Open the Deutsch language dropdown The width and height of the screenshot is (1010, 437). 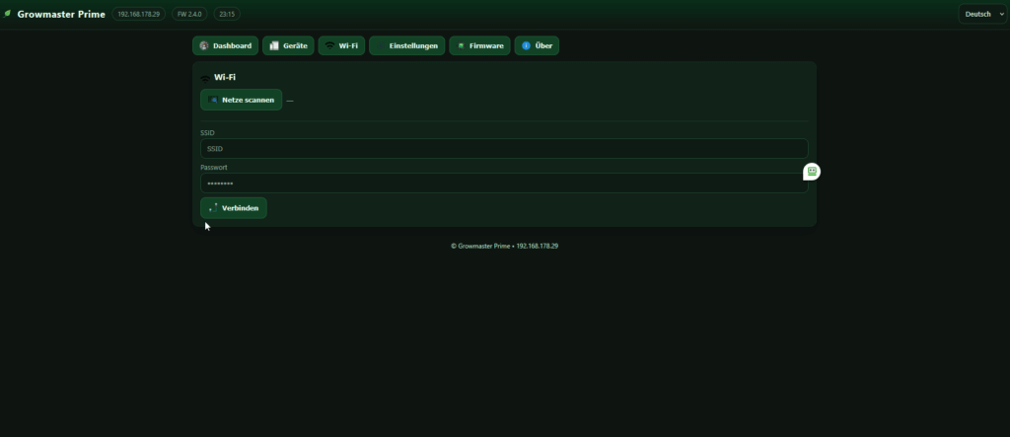982,14
